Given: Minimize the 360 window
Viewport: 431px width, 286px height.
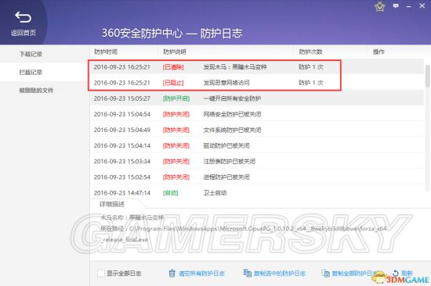Looking at the screenshot, I should pyautogui.click(x=409, y=6).
